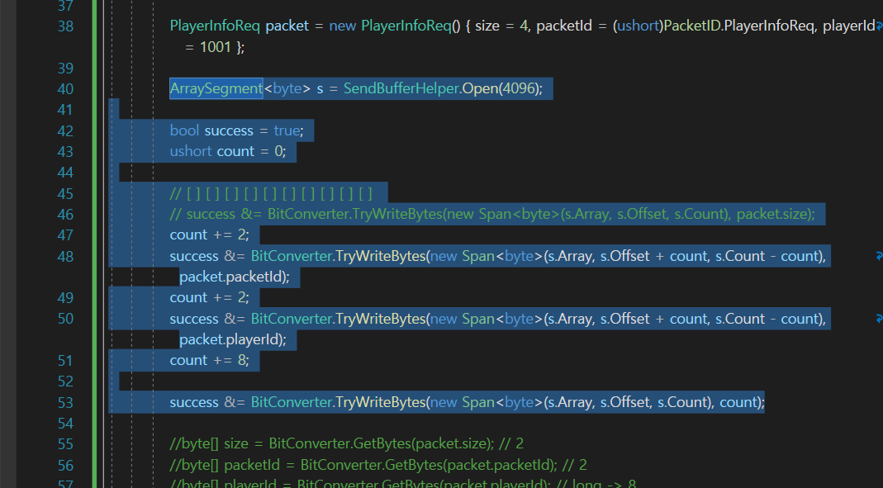Select line 45 by clicking its line number
Image resolution: width=883 pixels, height=488 pixels.
coord(65,192)
